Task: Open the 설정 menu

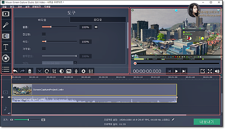Action: point(27,7)
